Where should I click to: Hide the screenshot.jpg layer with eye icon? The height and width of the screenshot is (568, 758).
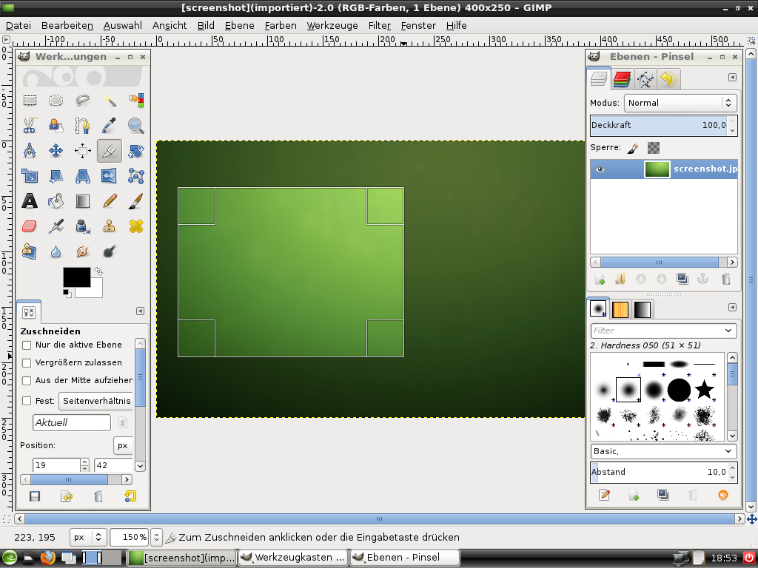pos(600,169)
